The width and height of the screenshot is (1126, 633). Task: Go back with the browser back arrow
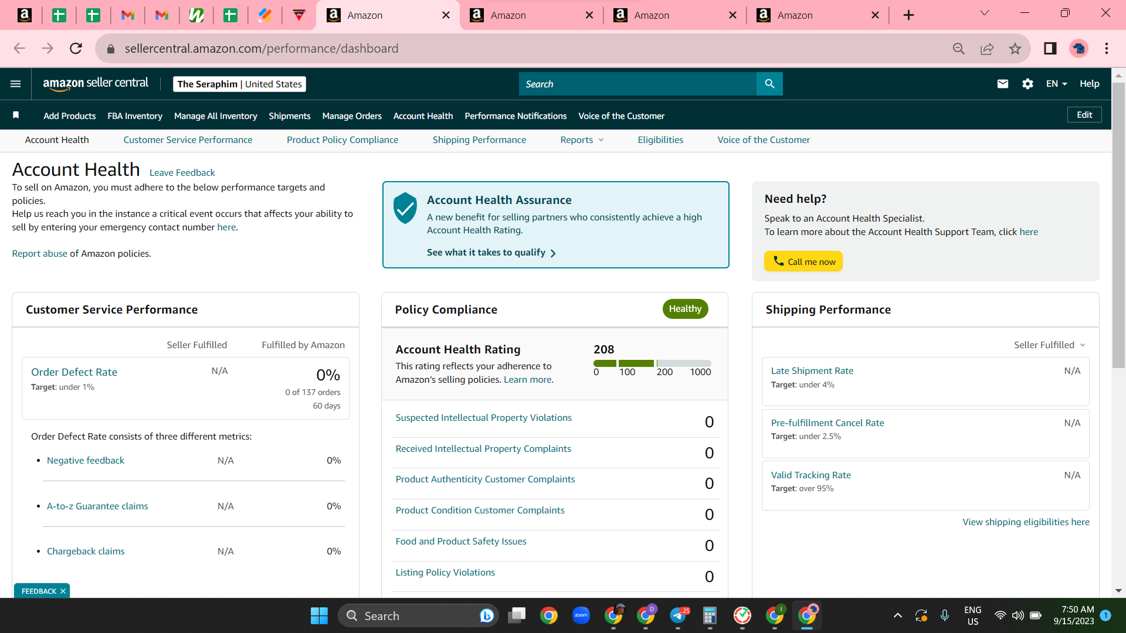19,49
